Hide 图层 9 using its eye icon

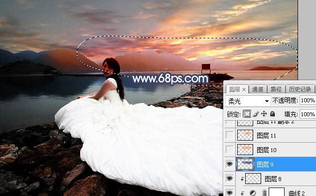click(x=229, y=164)
